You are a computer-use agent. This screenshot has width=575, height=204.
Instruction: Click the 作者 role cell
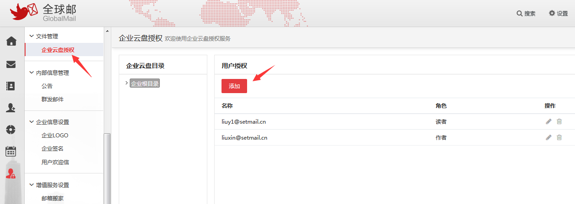click(x=441, y=137)
